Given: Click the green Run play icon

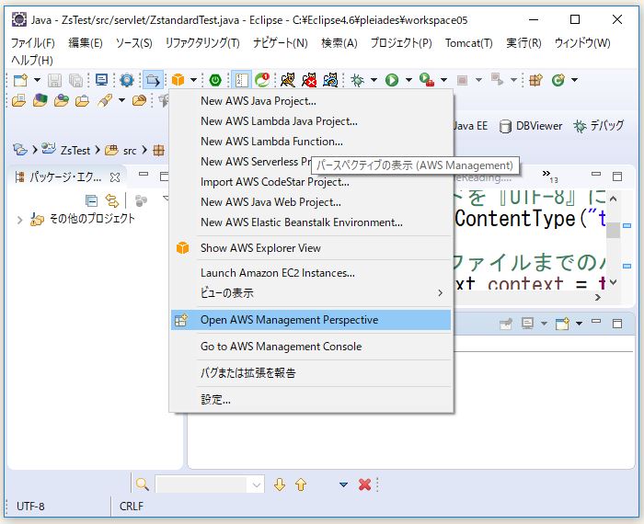Looking at the screenshot, I should (392, 80).
